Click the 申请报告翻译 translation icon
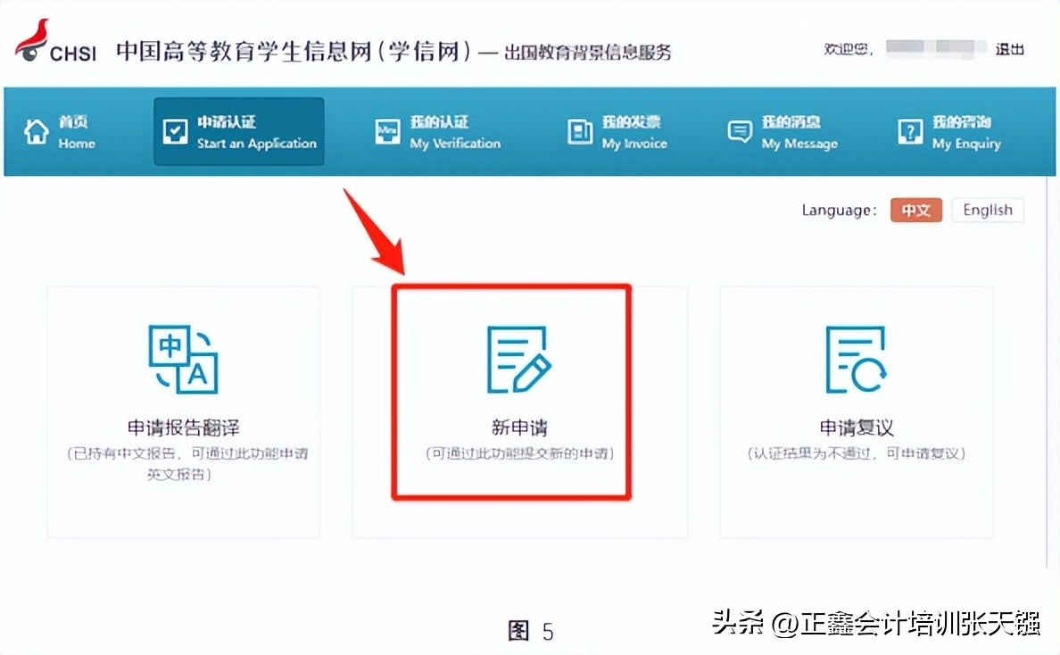Screen dimensions: 1060x655 [x=185, y=358]
